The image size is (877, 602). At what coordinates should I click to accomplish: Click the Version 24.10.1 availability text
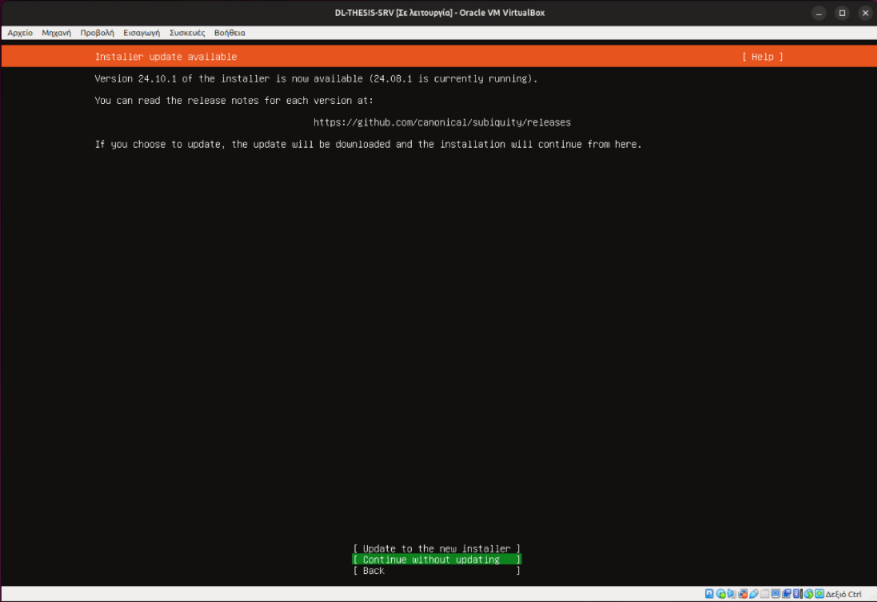click(x=316, y=79)
